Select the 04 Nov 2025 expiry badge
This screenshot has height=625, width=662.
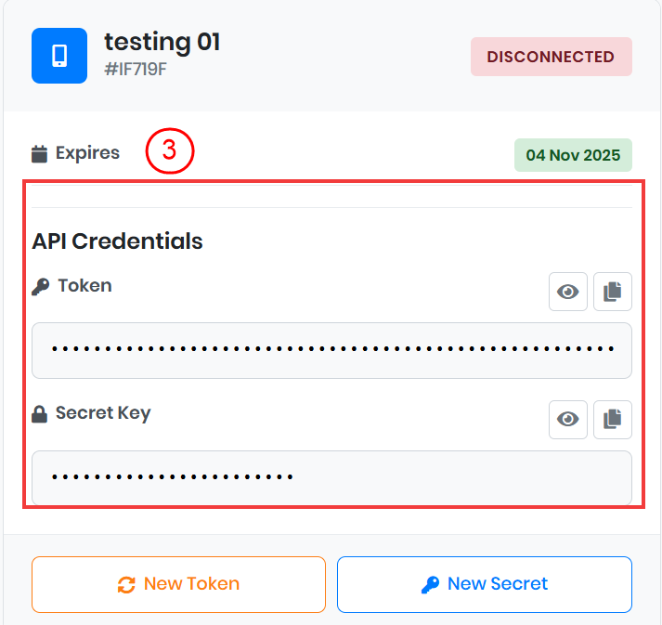573,155
